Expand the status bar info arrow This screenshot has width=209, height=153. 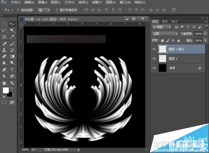79,150
